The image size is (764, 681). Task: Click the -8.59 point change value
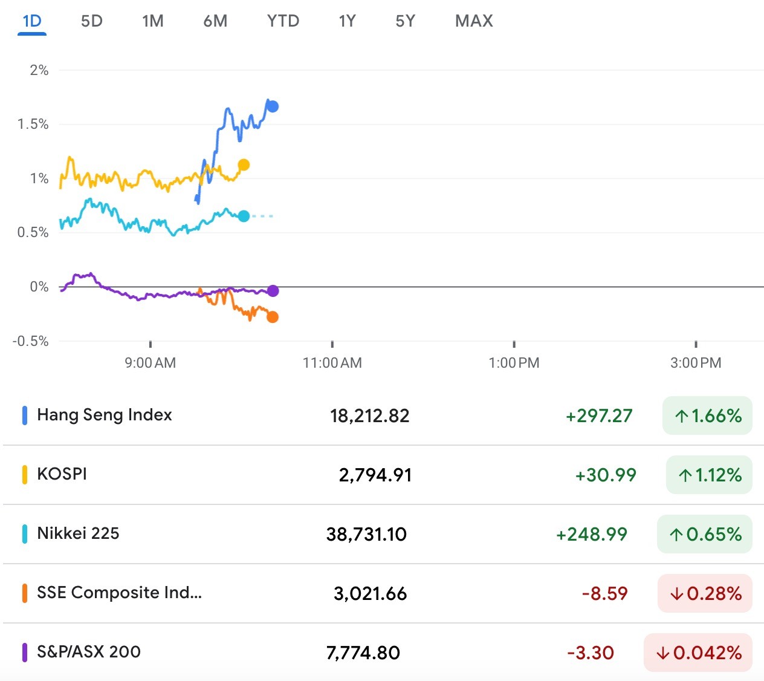pos(605,594)
